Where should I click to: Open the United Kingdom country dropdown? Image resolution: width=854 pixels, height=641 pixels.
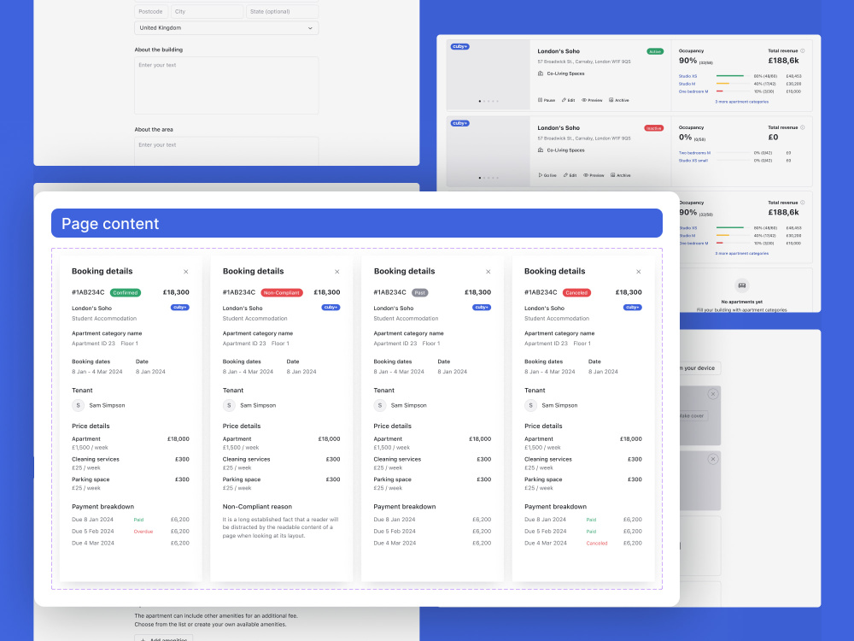226,28
